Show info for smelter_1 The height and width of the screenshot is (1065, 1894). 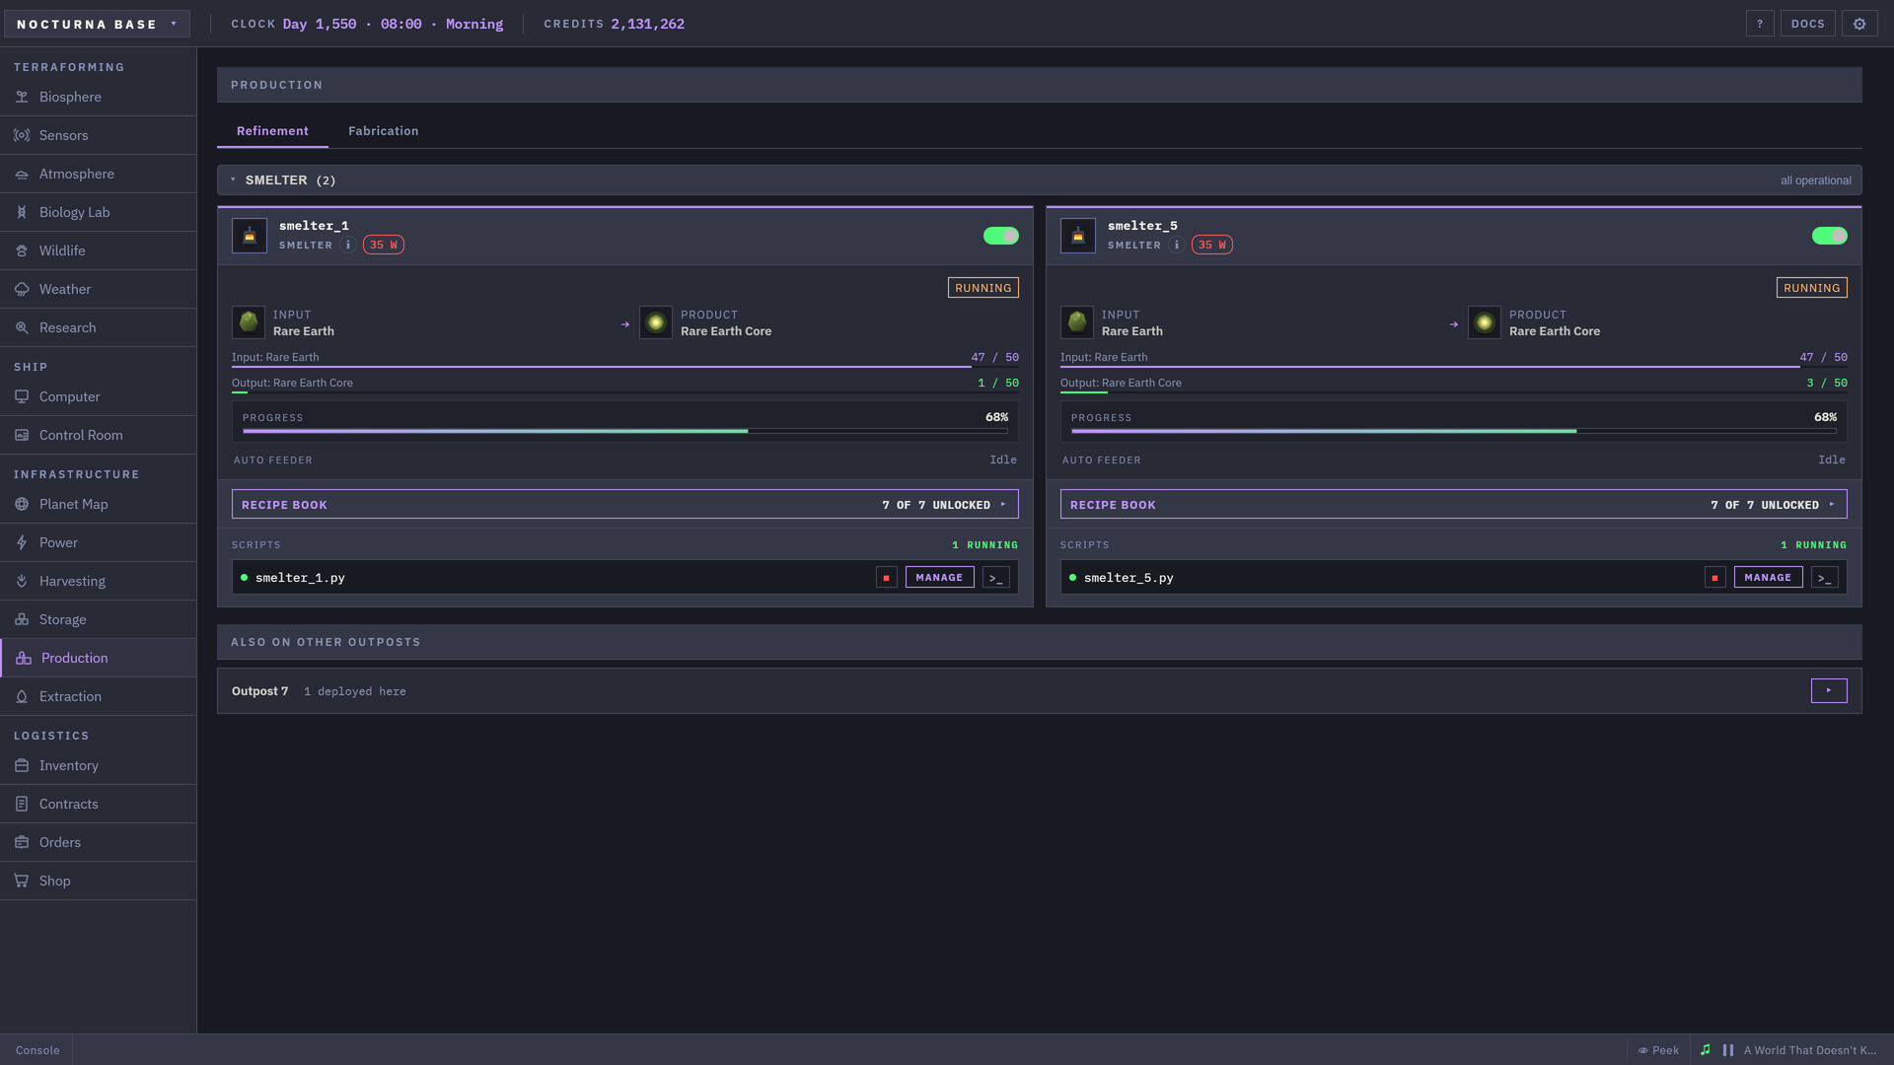point(347,245)
